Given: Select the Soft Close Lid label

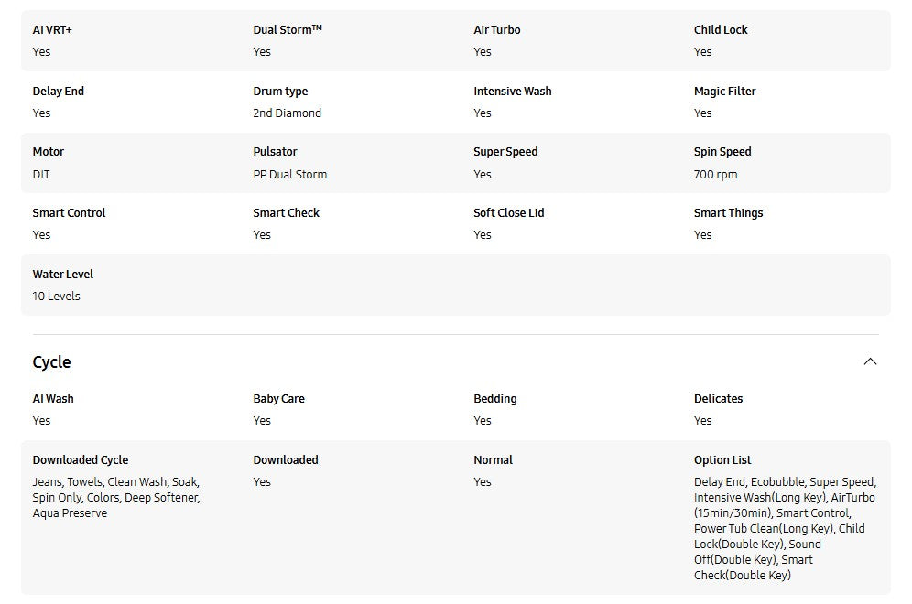Looking at the screenshot, I should 508,212.
